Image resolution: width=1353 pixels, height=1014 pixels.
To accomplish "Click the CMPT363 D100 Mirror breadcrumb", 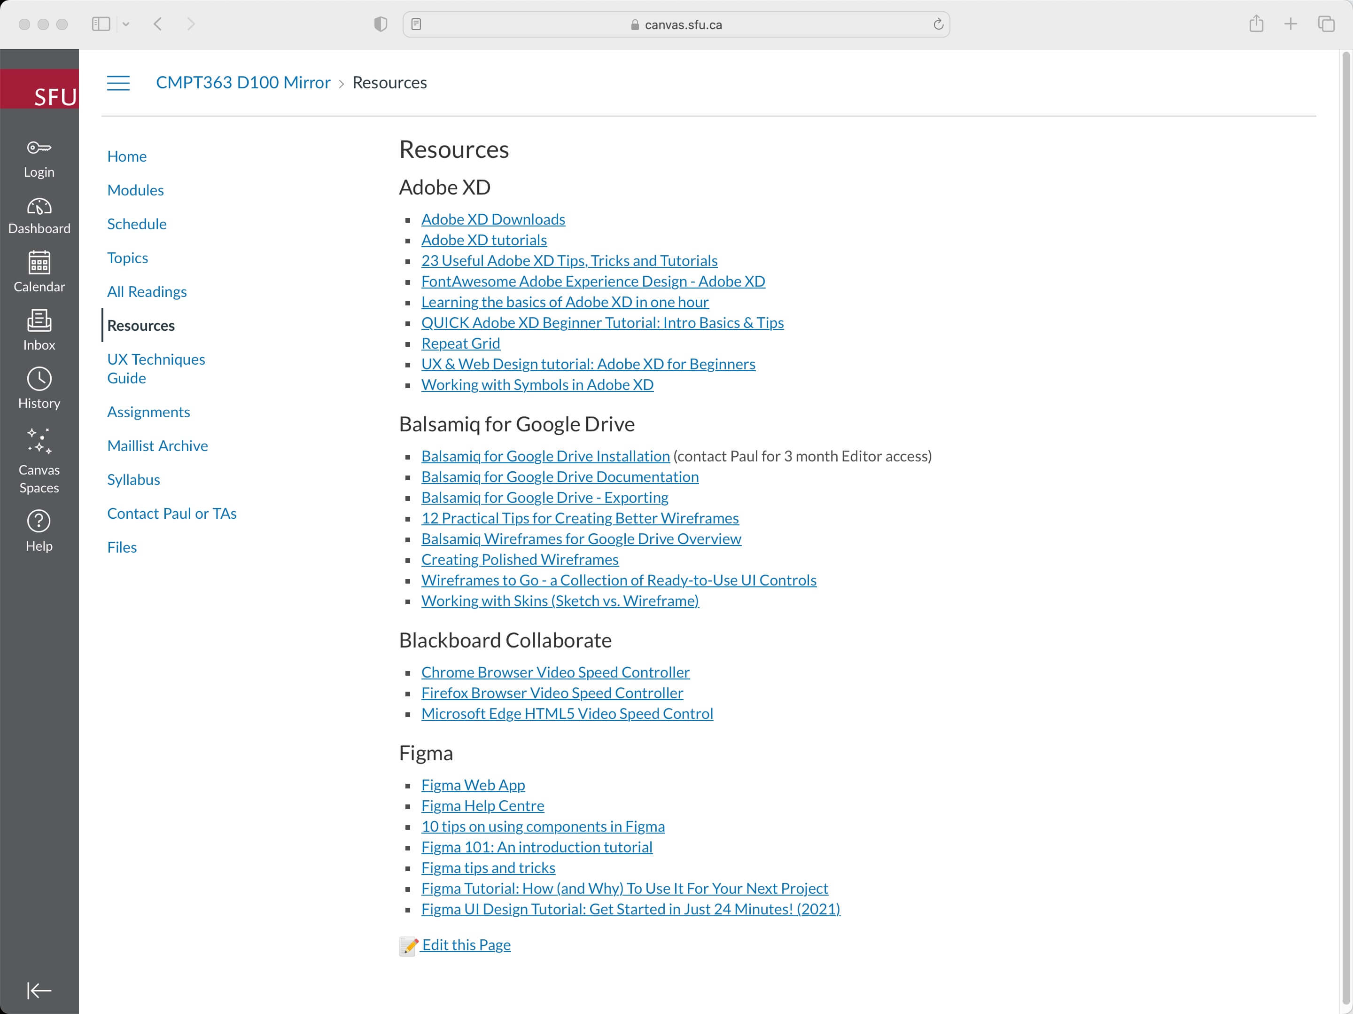I will click(x=243, y=83).
